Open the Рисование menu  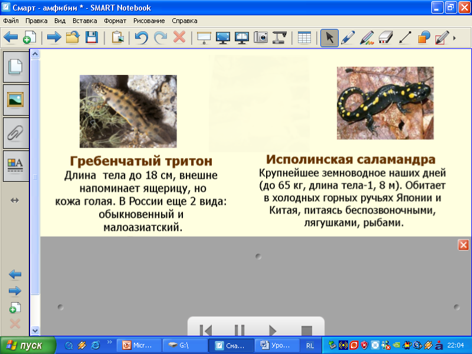(x=149, y=21)
